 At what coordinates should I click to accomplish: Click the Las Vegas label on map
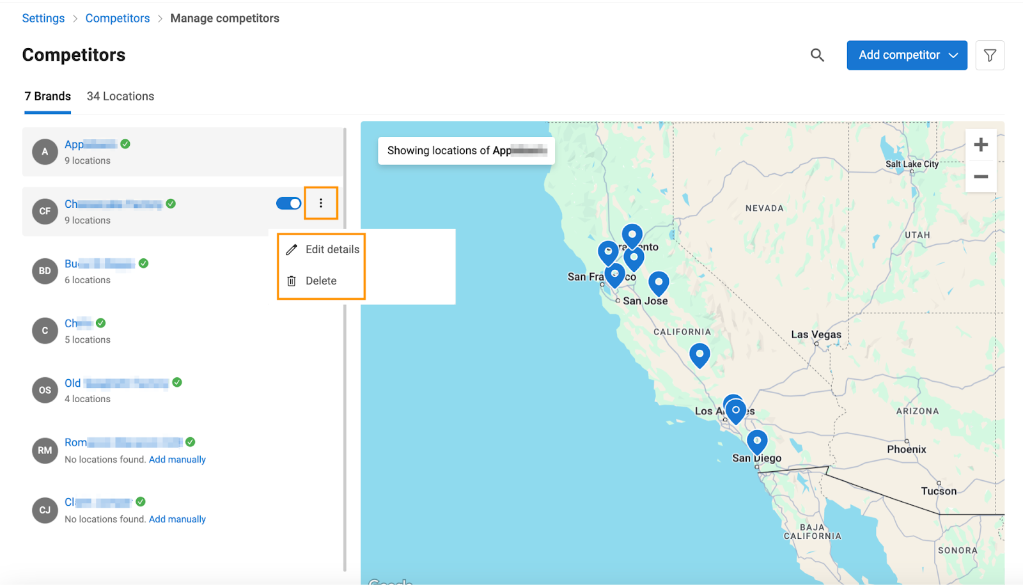click(x=816, y=334)
